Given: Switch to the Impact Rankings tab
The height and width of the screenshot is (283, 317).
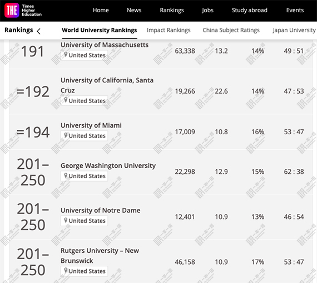Looking at the screenshot, I should coord(169,30).
